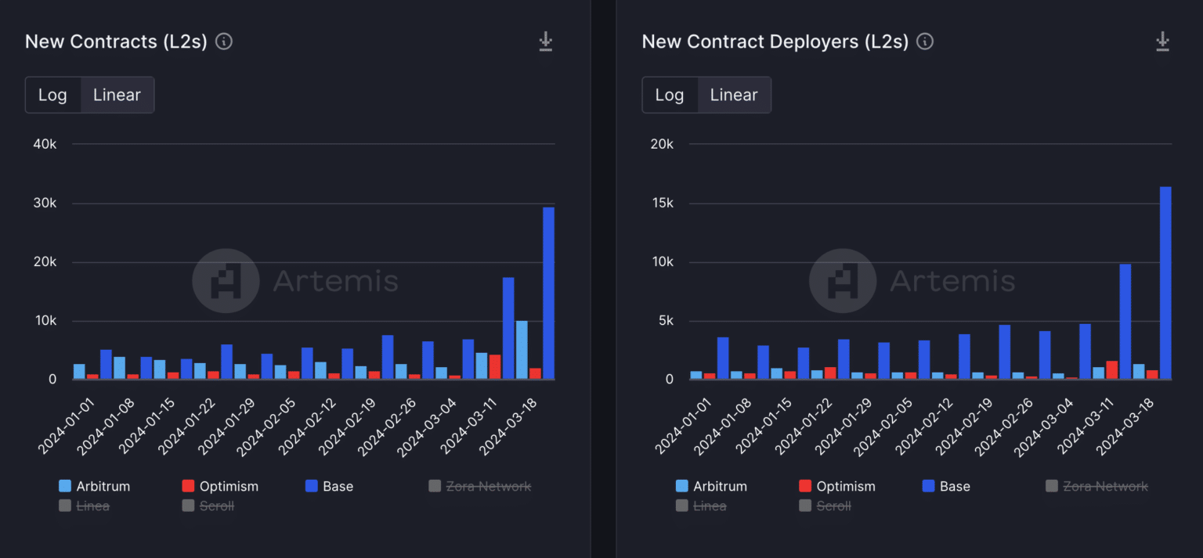Download the New Contract Deployers chart data
This screenshot has height=558, width=1203.
(1162, 41)
